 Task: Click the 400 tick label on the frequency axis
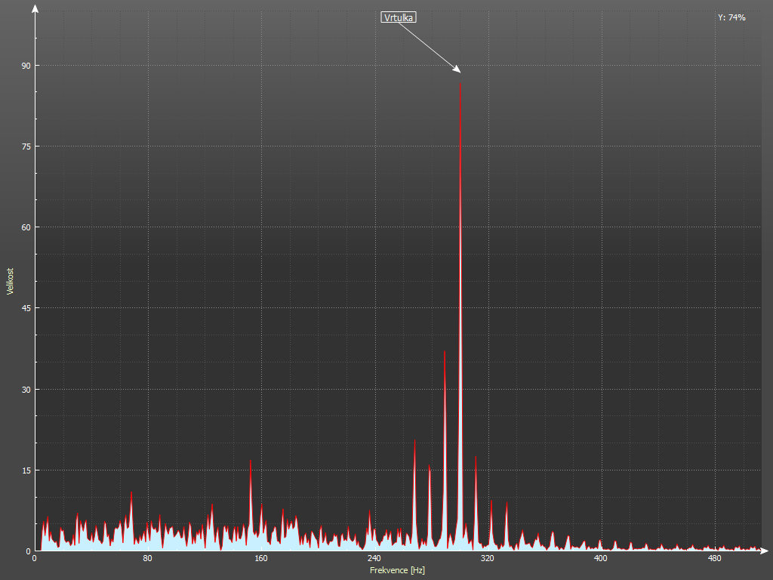point(600,559)
